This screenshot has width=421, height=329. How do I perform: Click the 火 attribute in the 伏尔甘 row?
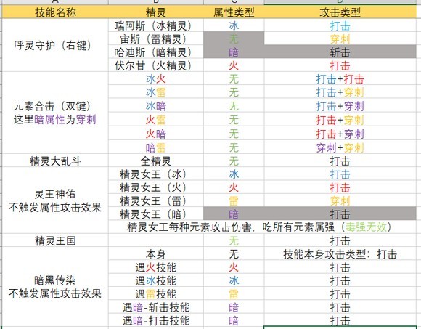point(234,65)
